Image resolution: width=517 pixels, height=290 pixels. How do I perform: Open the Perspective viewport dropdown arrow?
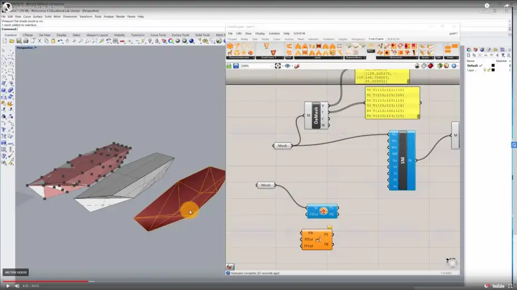(36, 48)
